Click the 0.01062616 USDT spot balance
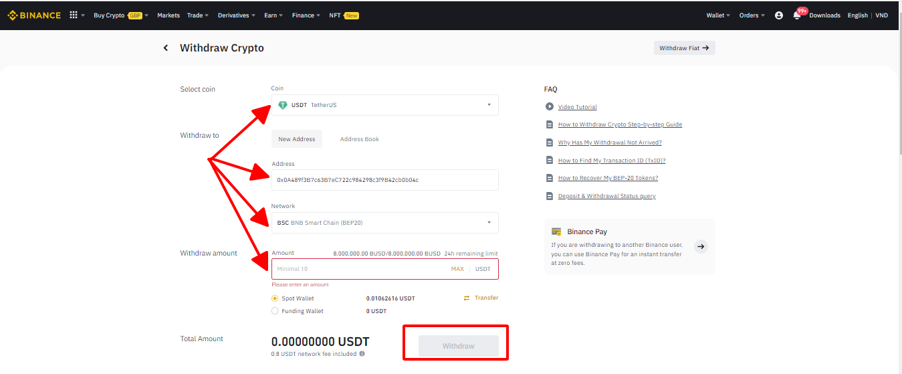This screenshot has height=374, width=902. pyautogui.click(x=390, y=298)
